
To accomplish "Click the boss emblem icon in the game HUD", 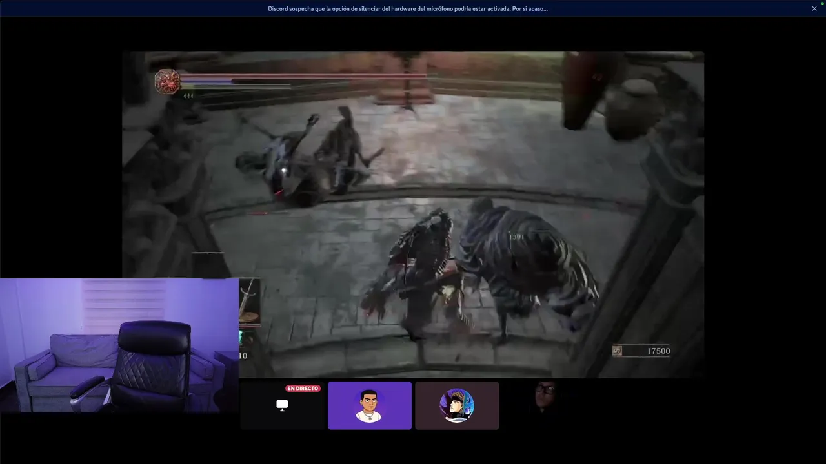I will click(x=167, y=82).
